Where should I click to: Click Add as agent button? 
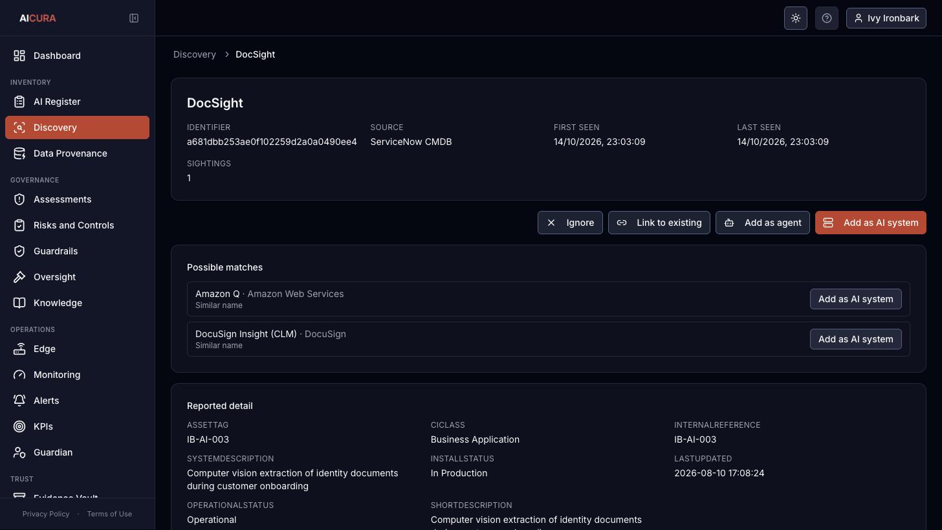tap(762, 223)
